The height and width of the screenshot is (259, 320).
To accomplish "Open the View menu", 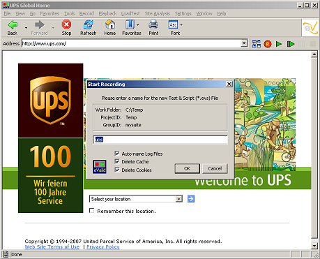I will [x=20, y=13].
